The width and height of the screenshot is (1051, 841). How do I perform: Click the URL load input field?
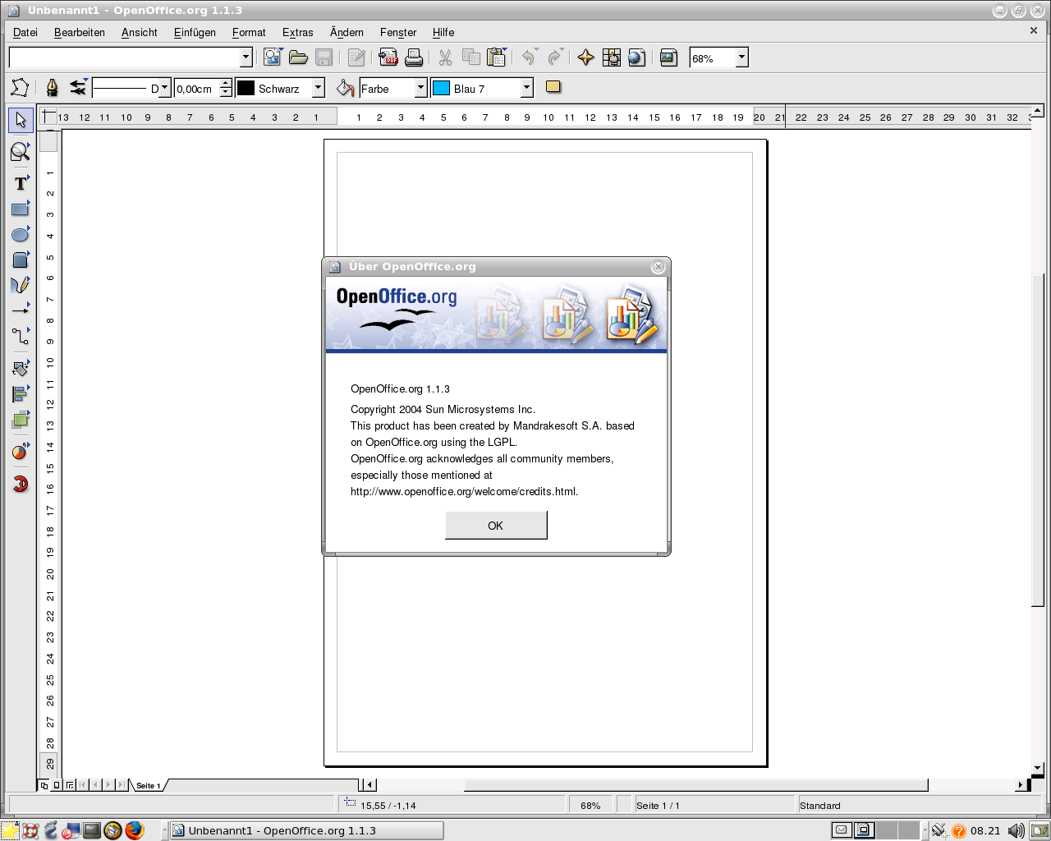pos(124,57)
